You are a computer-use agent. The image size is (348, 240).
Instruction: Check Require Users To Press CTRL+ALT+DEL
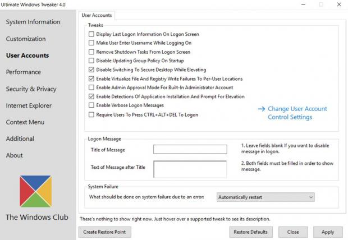91,115
